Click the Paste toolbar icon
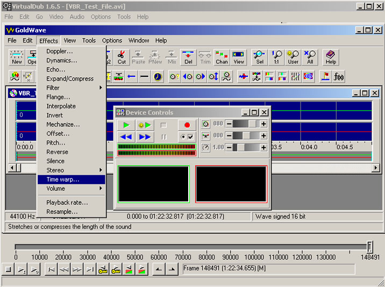 [x=138, y=57]
